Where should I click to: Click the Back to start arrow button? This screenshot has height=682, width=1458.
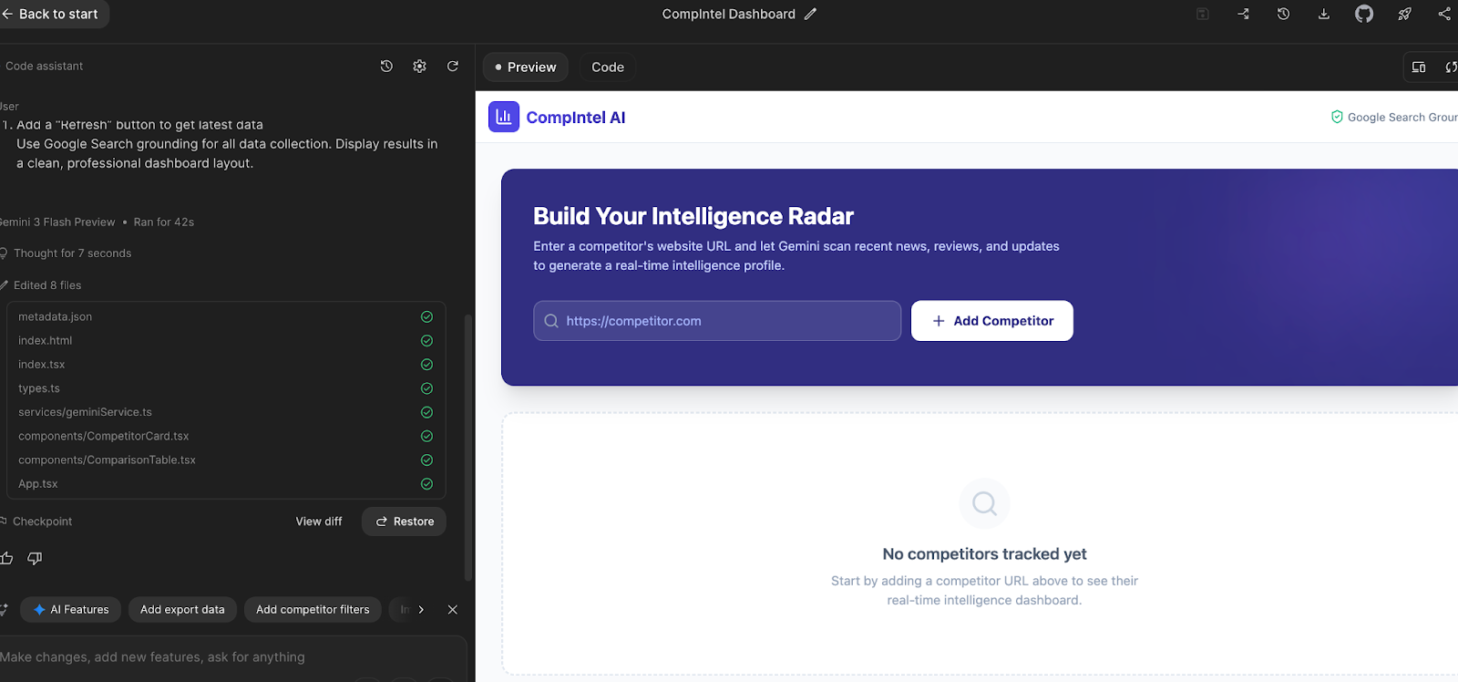pos(51,14)
